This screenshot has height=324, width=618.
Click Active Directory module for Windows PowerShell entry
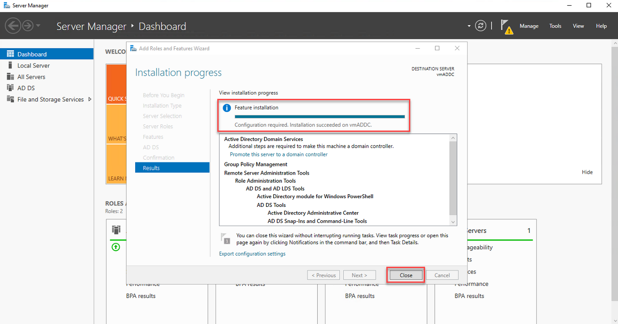(315, 196)
